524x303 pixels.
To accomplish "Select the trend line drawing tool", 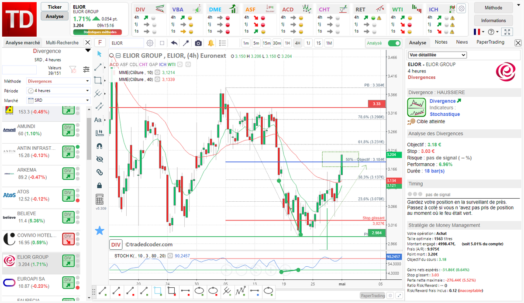I will click(99, 67).
